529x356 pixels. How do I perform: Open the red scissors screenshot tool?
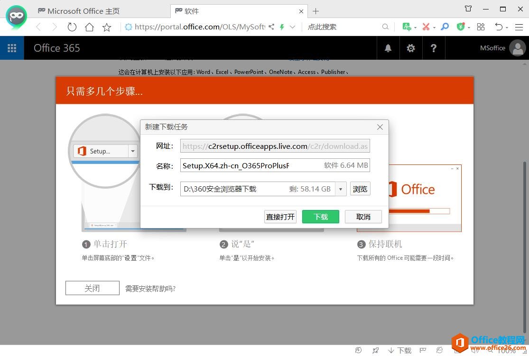tap(426, 27)
